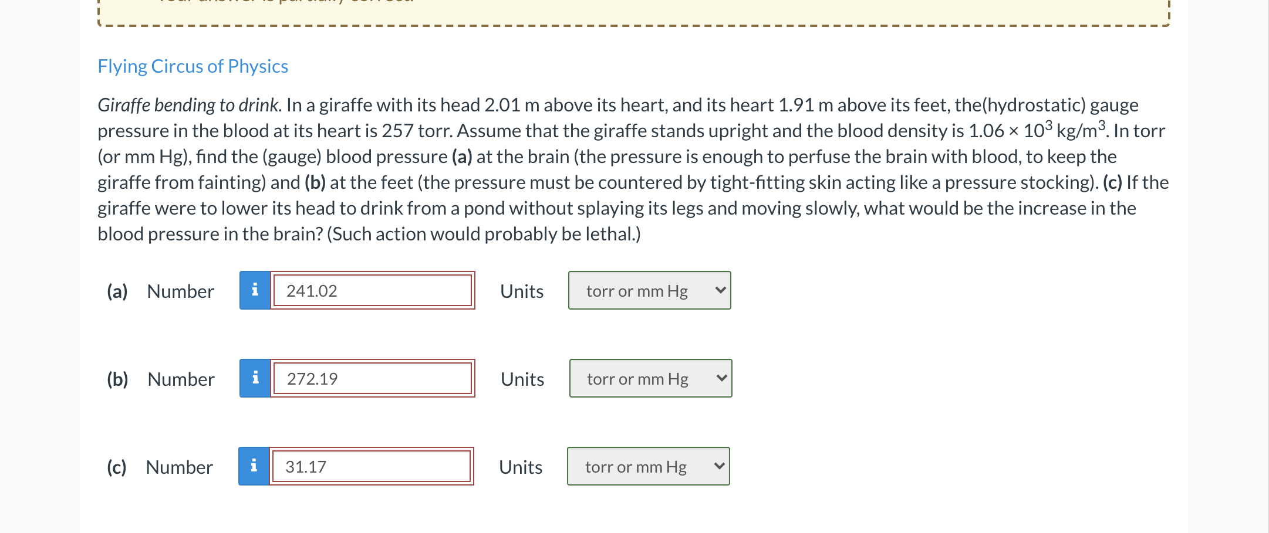Open the units dropdown for part (b)

651,378
